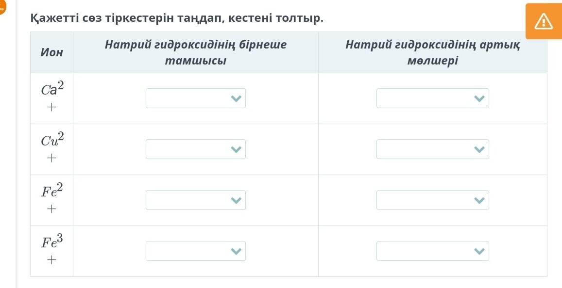The image size is (562, 288).
Task: Open the Fe2+ few drops dropdown
Action: 195,200
